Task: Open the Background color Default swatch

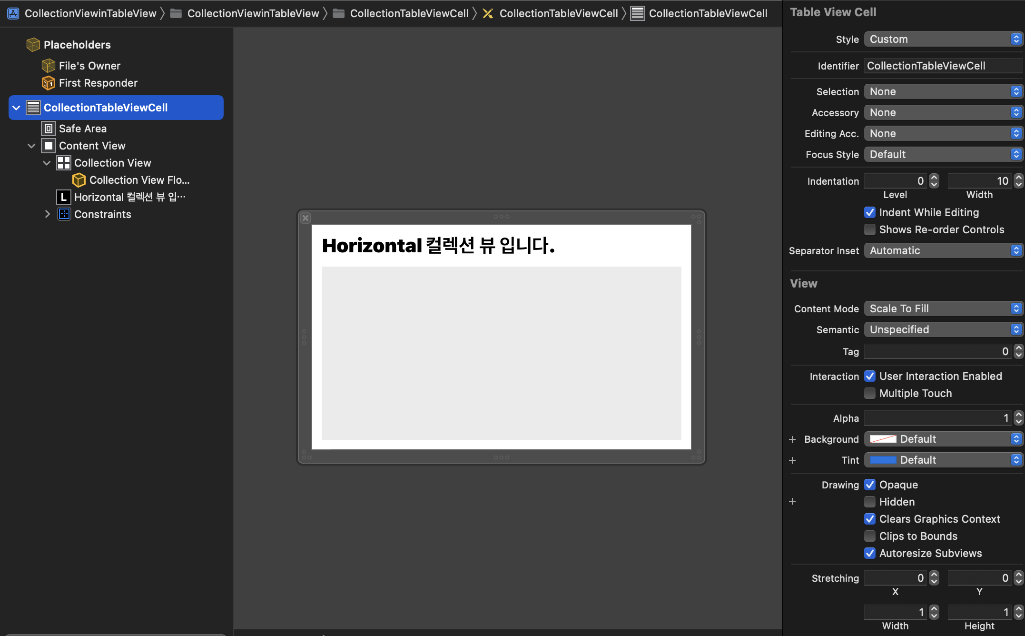Action: coord(883,439)
